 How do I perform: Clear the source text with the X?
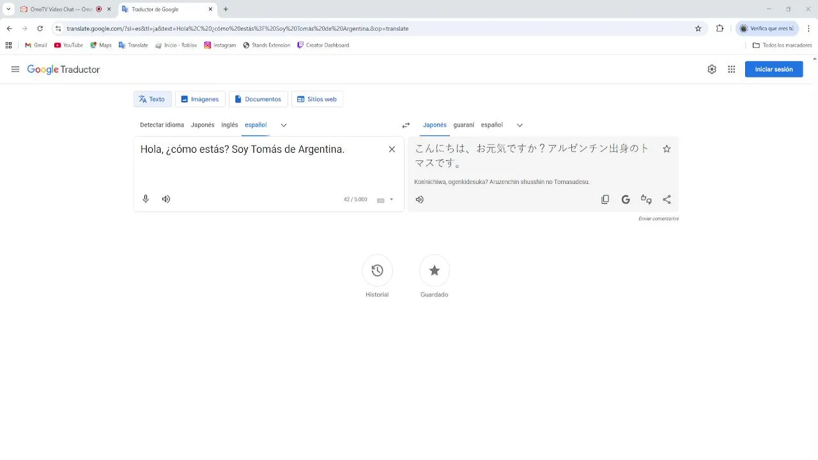point(392,149)
